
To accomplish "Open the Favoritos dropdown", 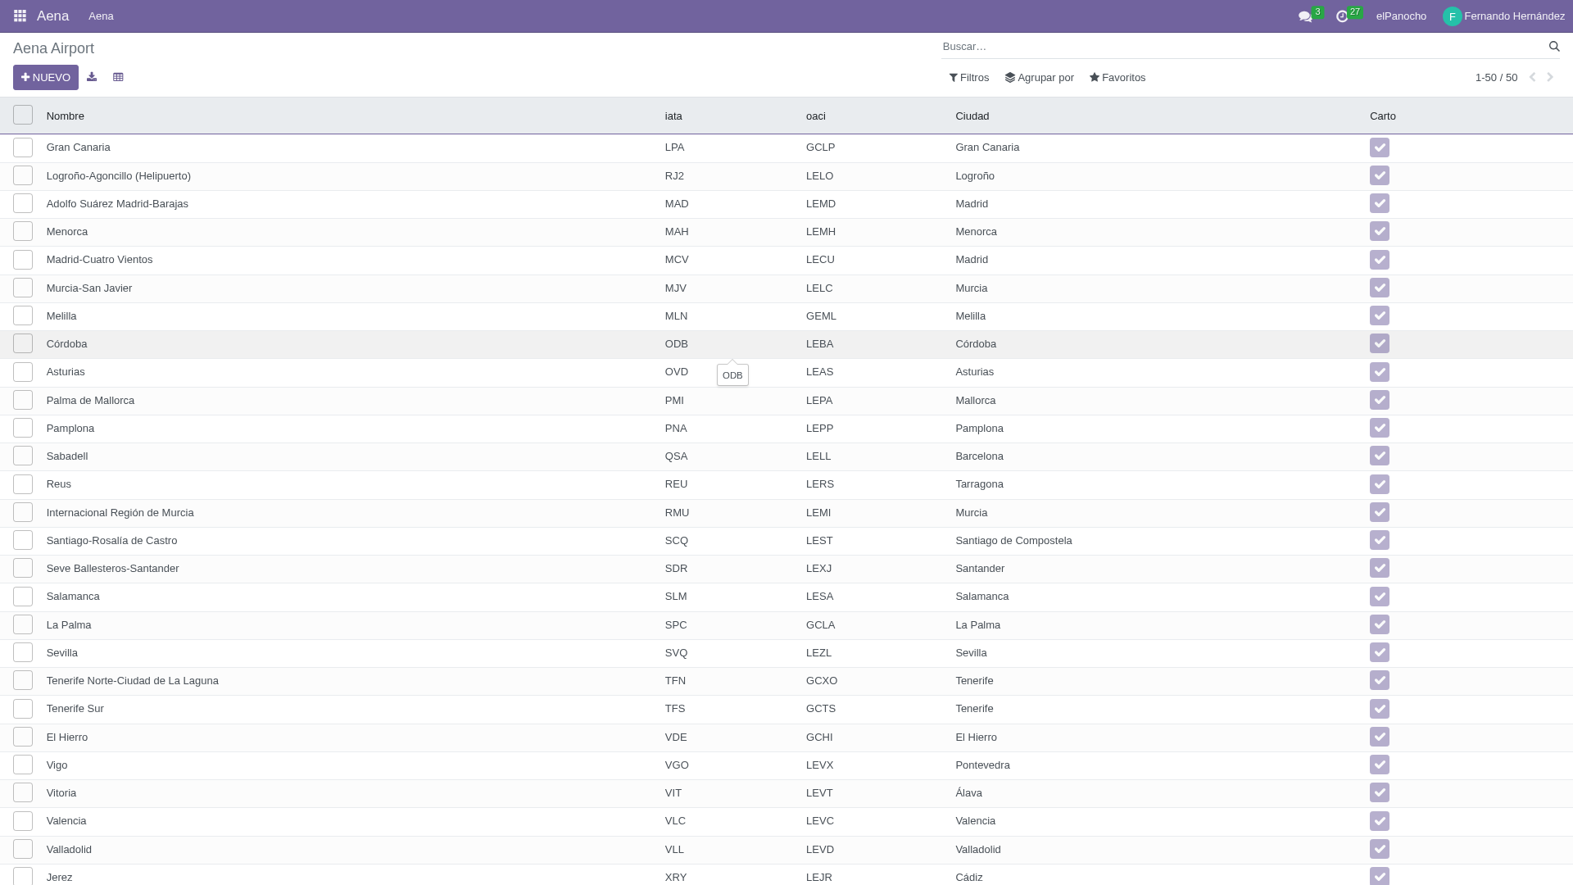I will tap(1117, 77).
